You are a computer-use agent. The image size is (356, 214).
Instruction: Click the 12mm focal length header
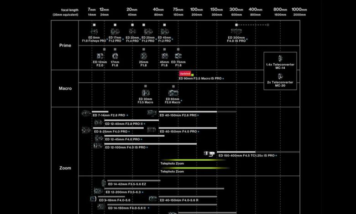[x=104, y=10]
